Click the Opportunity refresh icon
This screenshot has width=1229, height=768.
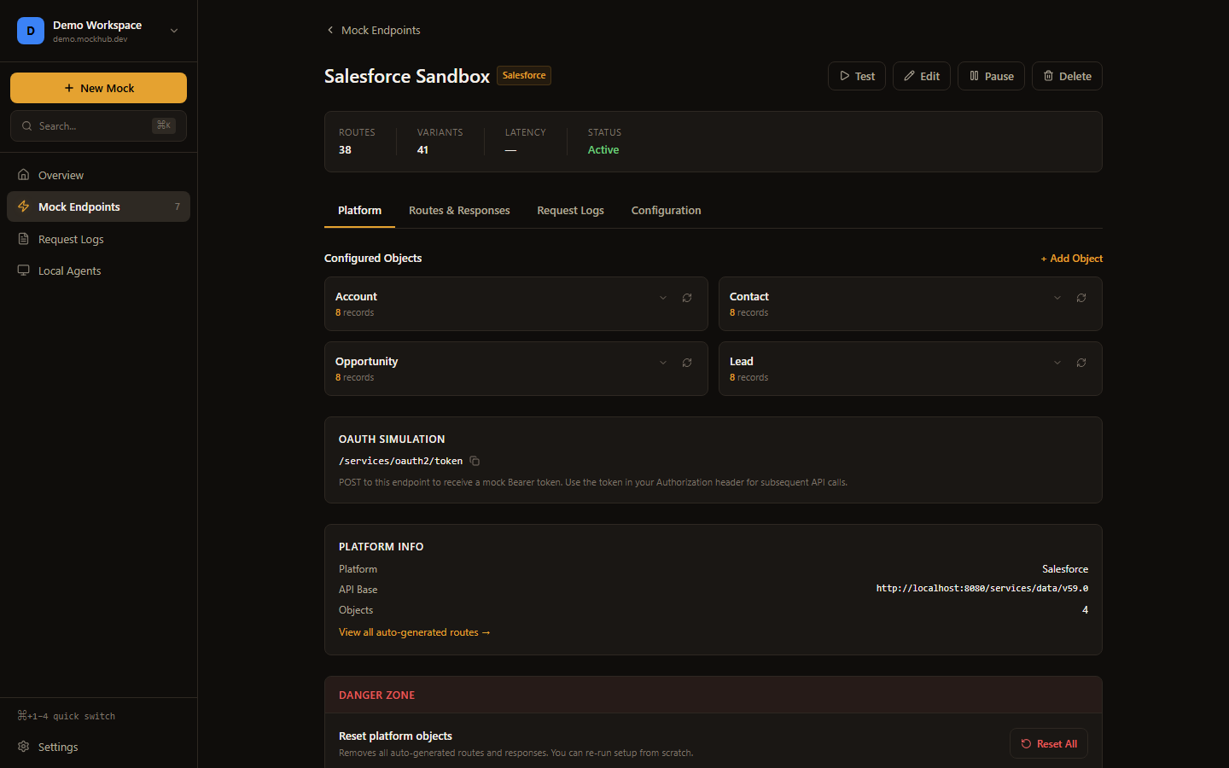(687, 363)
